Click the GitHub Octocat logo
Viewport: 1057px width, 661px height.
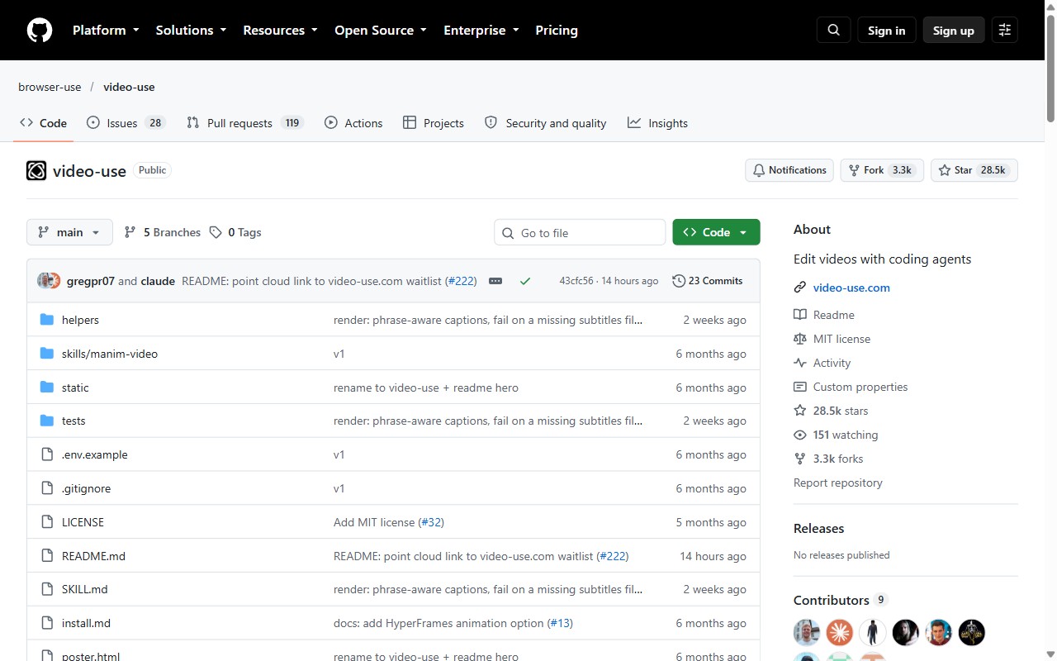coord(40,31)
